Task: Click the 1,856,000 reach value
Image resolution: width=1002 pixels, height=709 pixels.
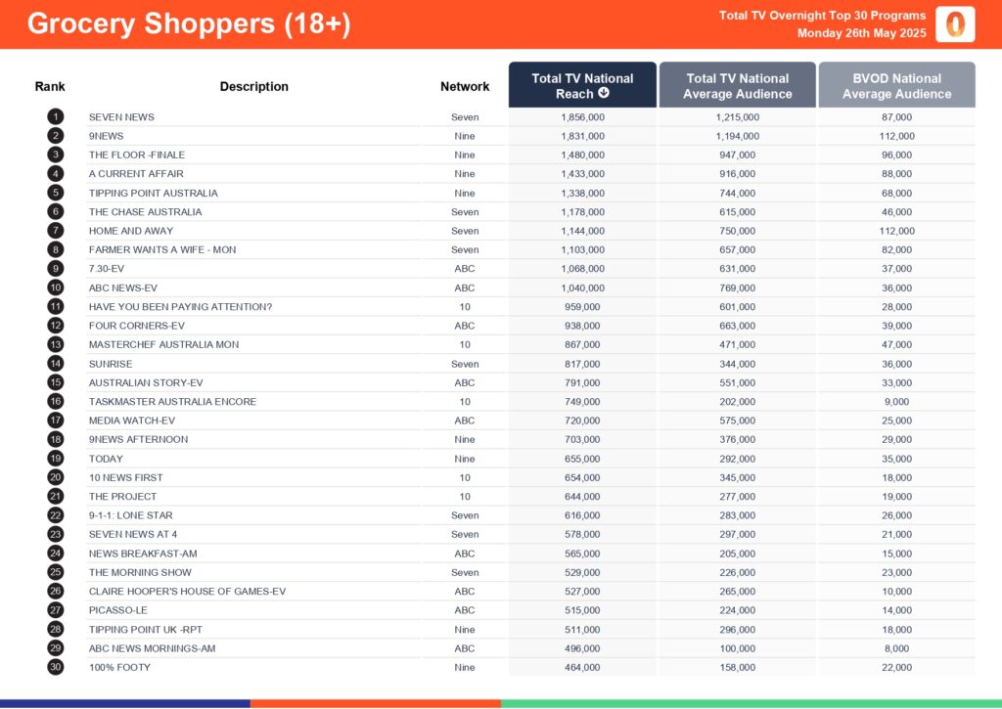Action: pyautogui.click(x=582, y=117)
